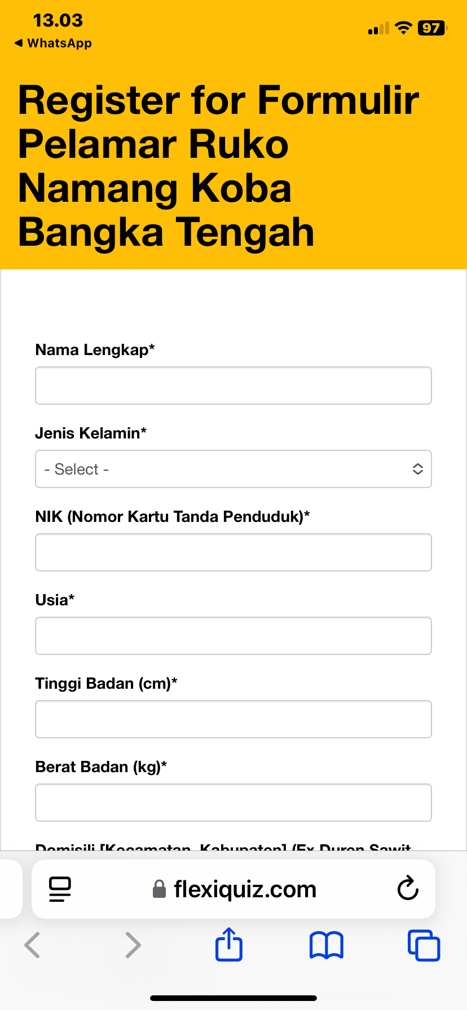Tap the Jenis Kelamin dropdown arrows
The width and height of the screenshot is (467, 1010).
(417, 469)
